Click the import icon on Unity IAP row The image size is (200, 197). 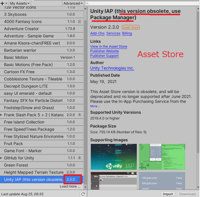click(x=80, y=179)
